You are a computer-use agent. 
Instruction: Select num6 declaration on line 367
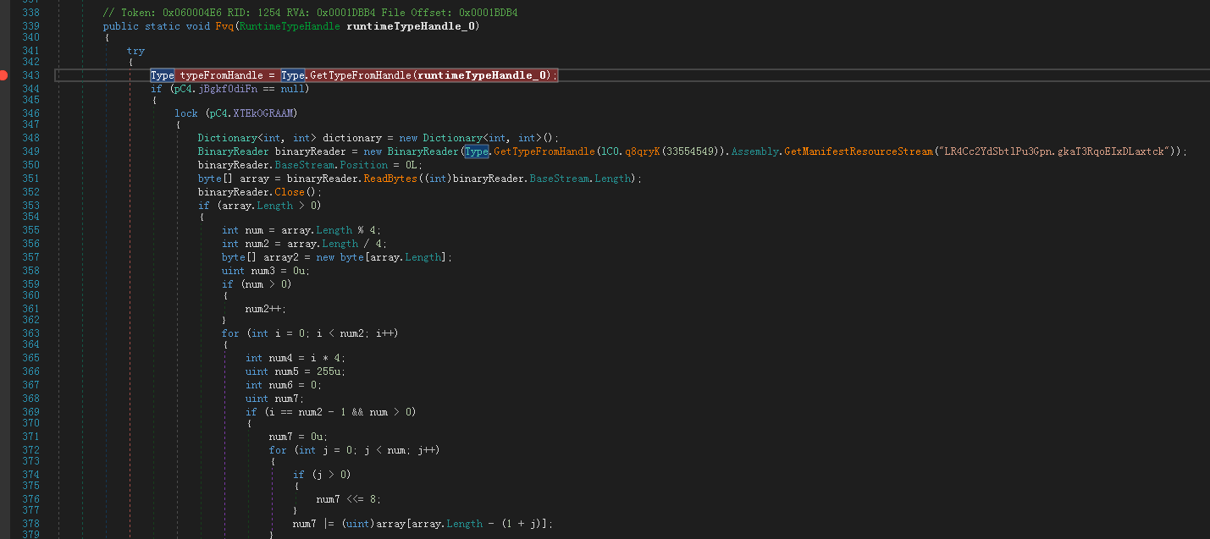280,385
